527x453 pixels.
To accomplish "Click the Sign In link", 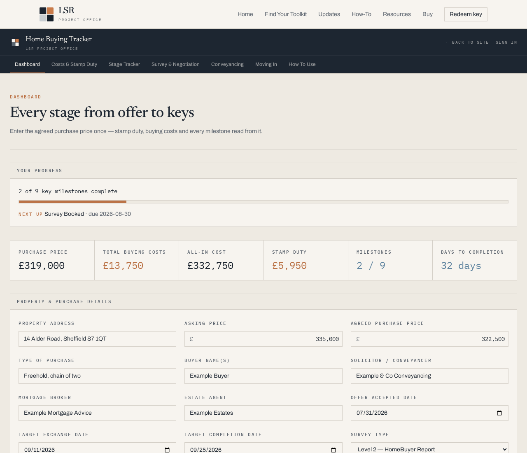I will tap(506, 42).
